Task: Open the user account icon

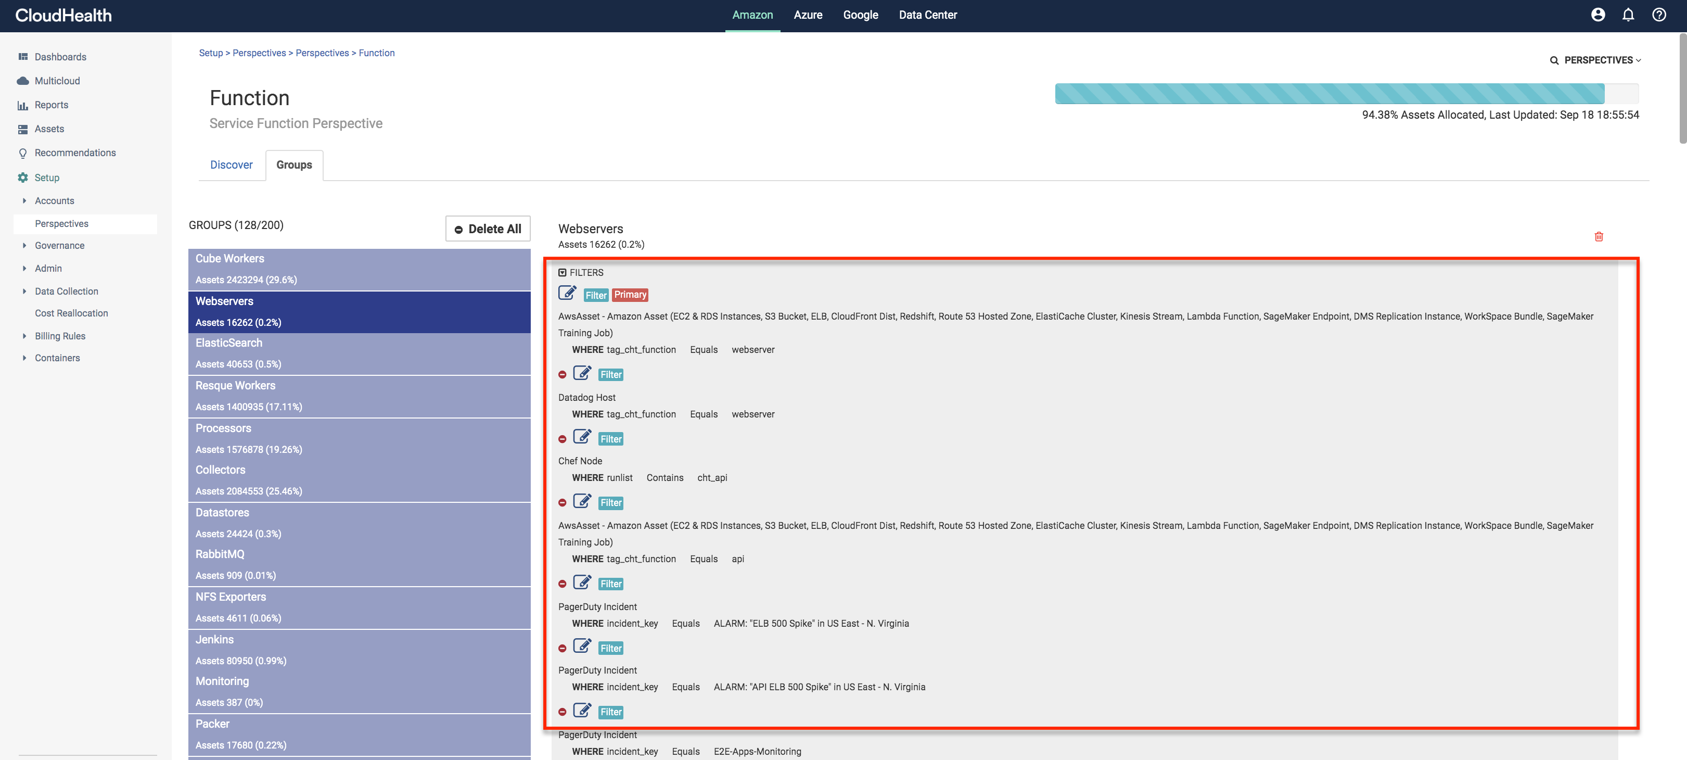Action: tap(1597, 15)
